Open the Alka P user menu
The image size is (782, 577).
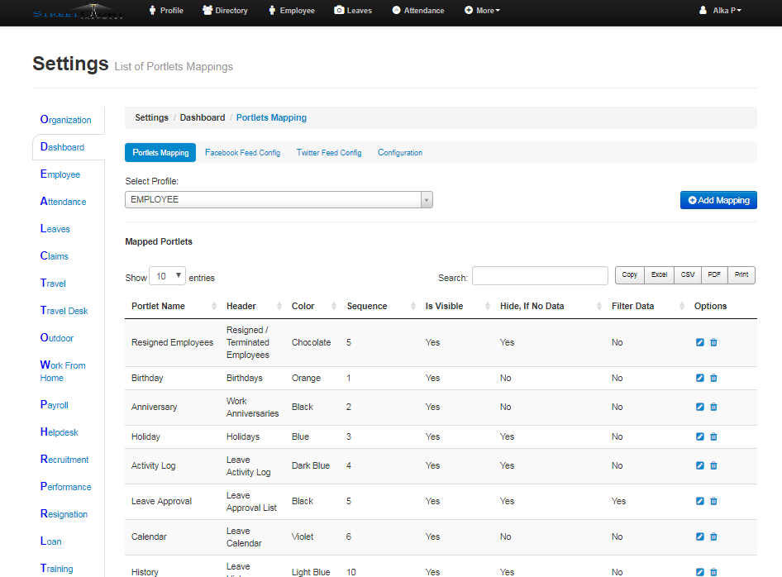click(x=720, y=11)
